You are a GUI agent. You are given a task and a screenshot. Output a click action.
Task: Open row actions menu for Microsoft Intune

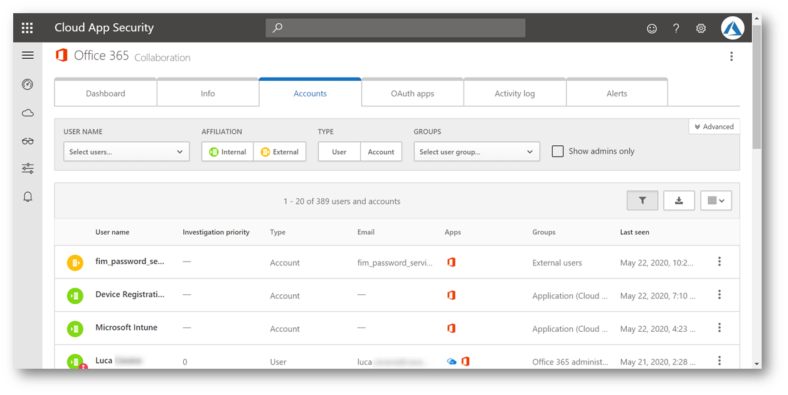click(x=720, y=327)
